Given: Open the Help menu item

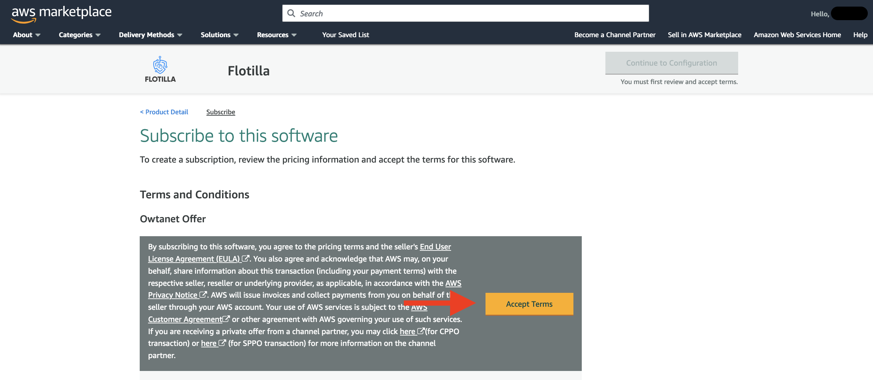Looking at the screenshot, I should pos(860,35).
